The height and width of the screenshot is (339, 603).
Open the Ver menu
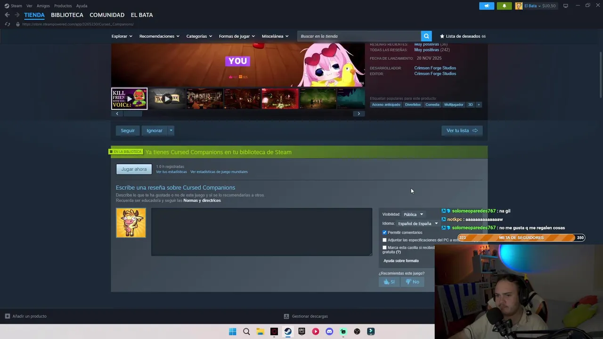(30, 6)
